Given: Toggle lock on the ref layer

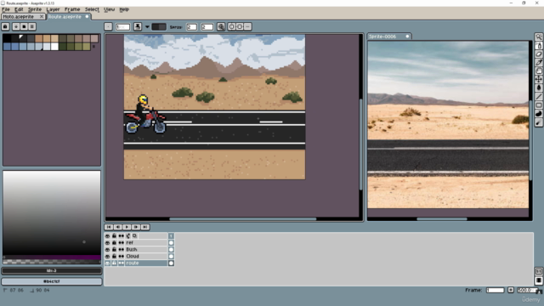Looking at the screenshot, I should click(x=114, y=243).
